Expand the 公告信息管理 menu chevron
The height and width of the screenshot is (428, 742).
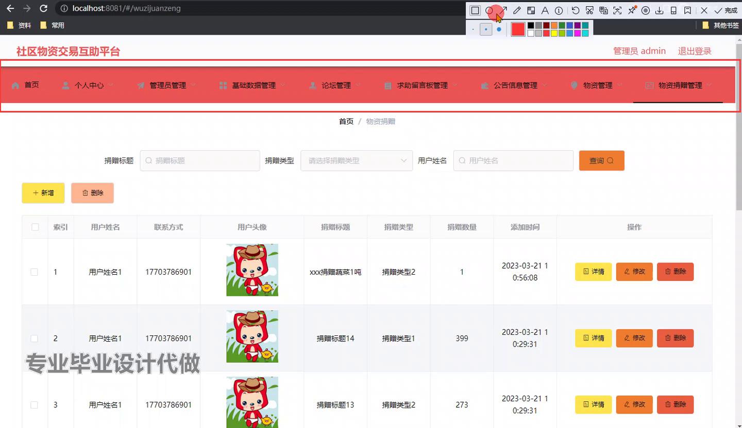coord(545,85)
